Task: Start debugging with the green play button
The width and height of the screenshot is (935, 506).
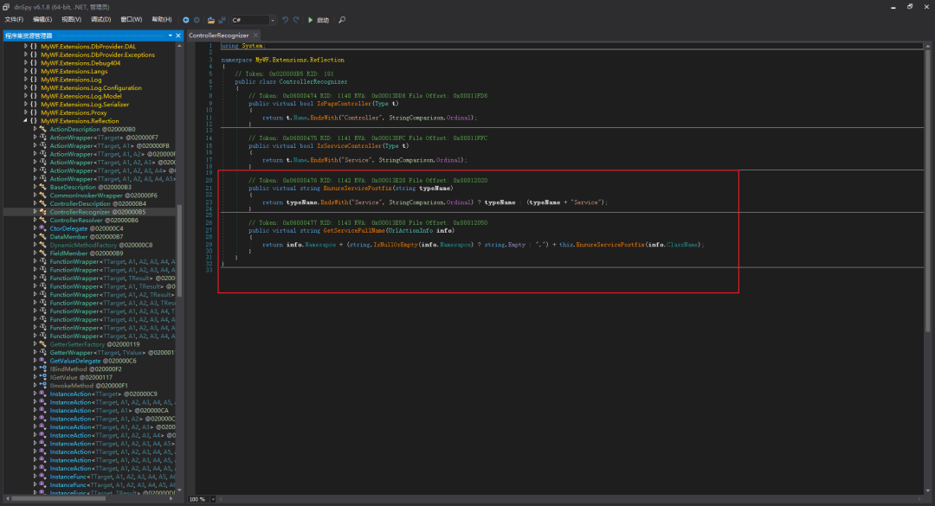Action: [311, 20]
